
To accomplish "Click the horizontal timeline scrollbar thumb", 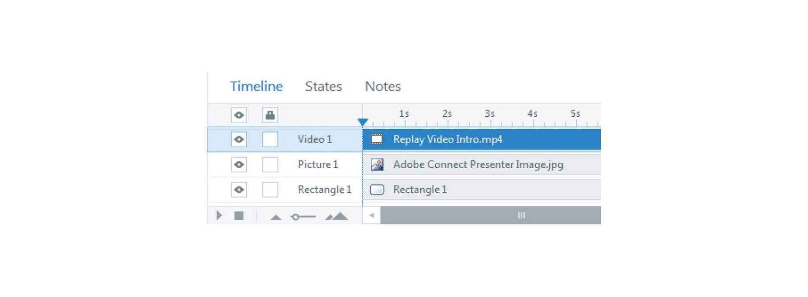I will tap(491, 215).
